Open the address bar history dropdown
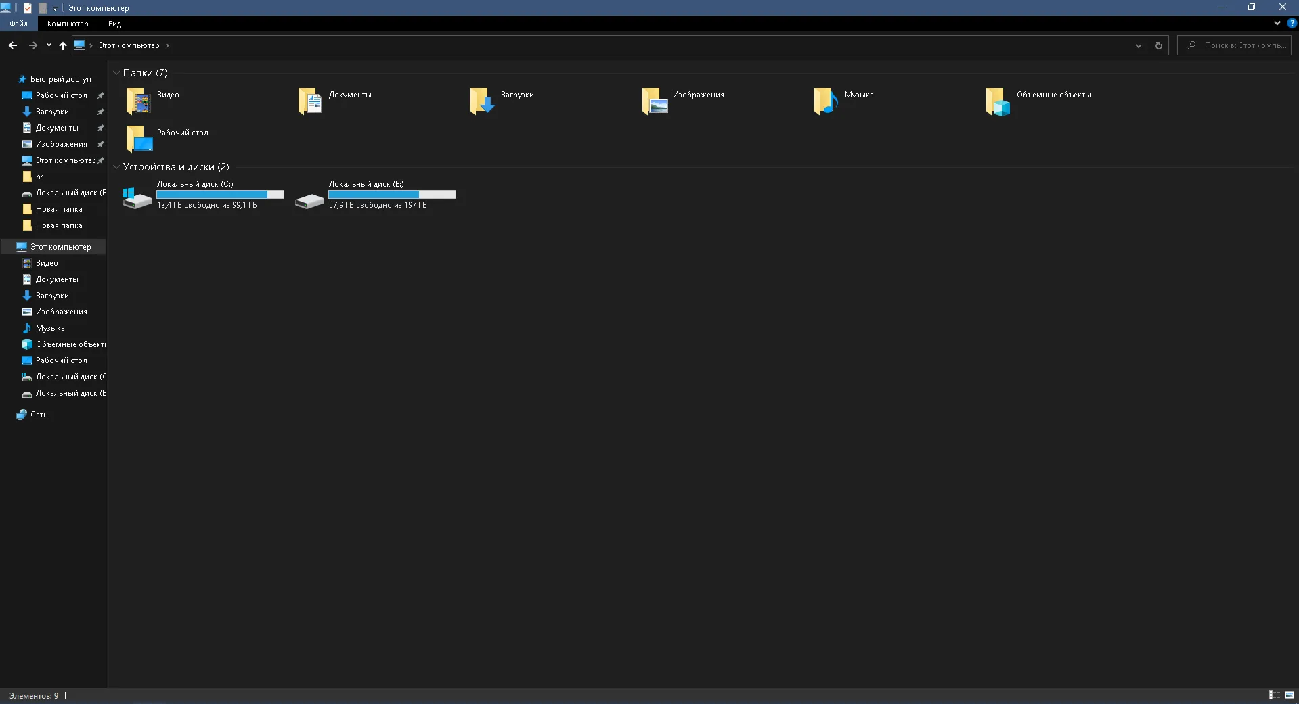The width and height of the screenshot is (1299, 704). pos(1139,45)
